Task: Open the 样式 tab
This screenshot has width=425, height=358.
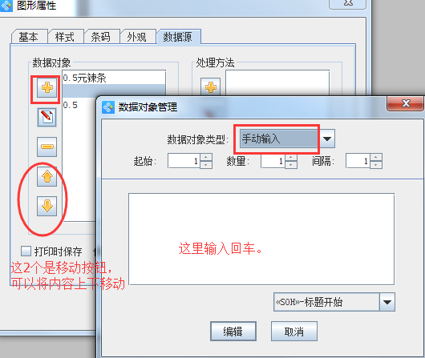Action: tap(65, 37)
